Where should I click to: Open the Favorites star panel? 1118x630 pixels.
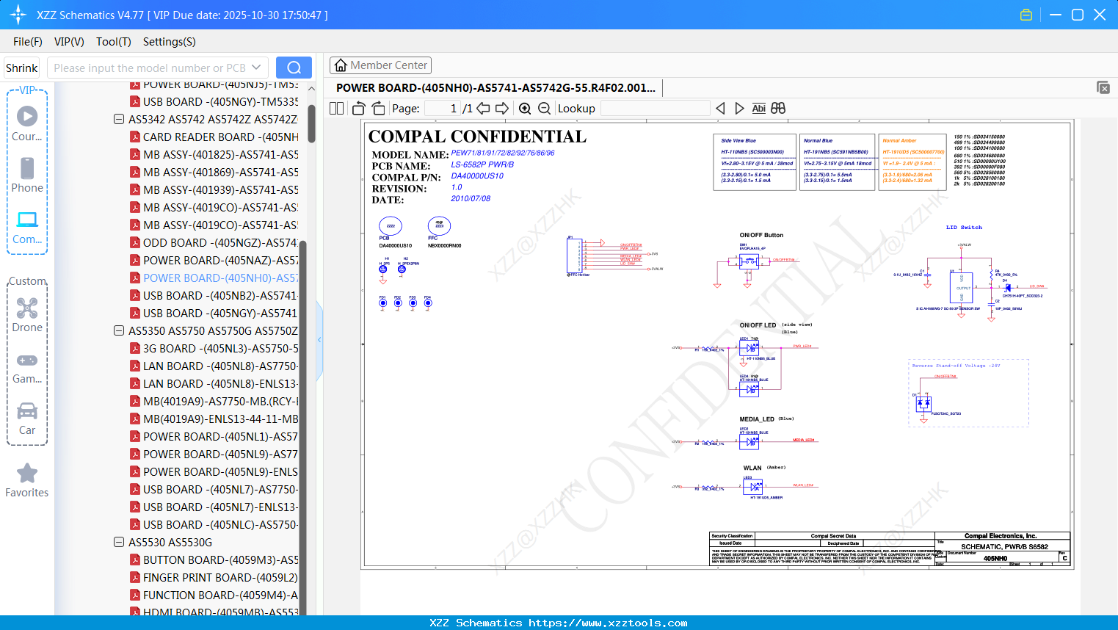coord(27,481)
